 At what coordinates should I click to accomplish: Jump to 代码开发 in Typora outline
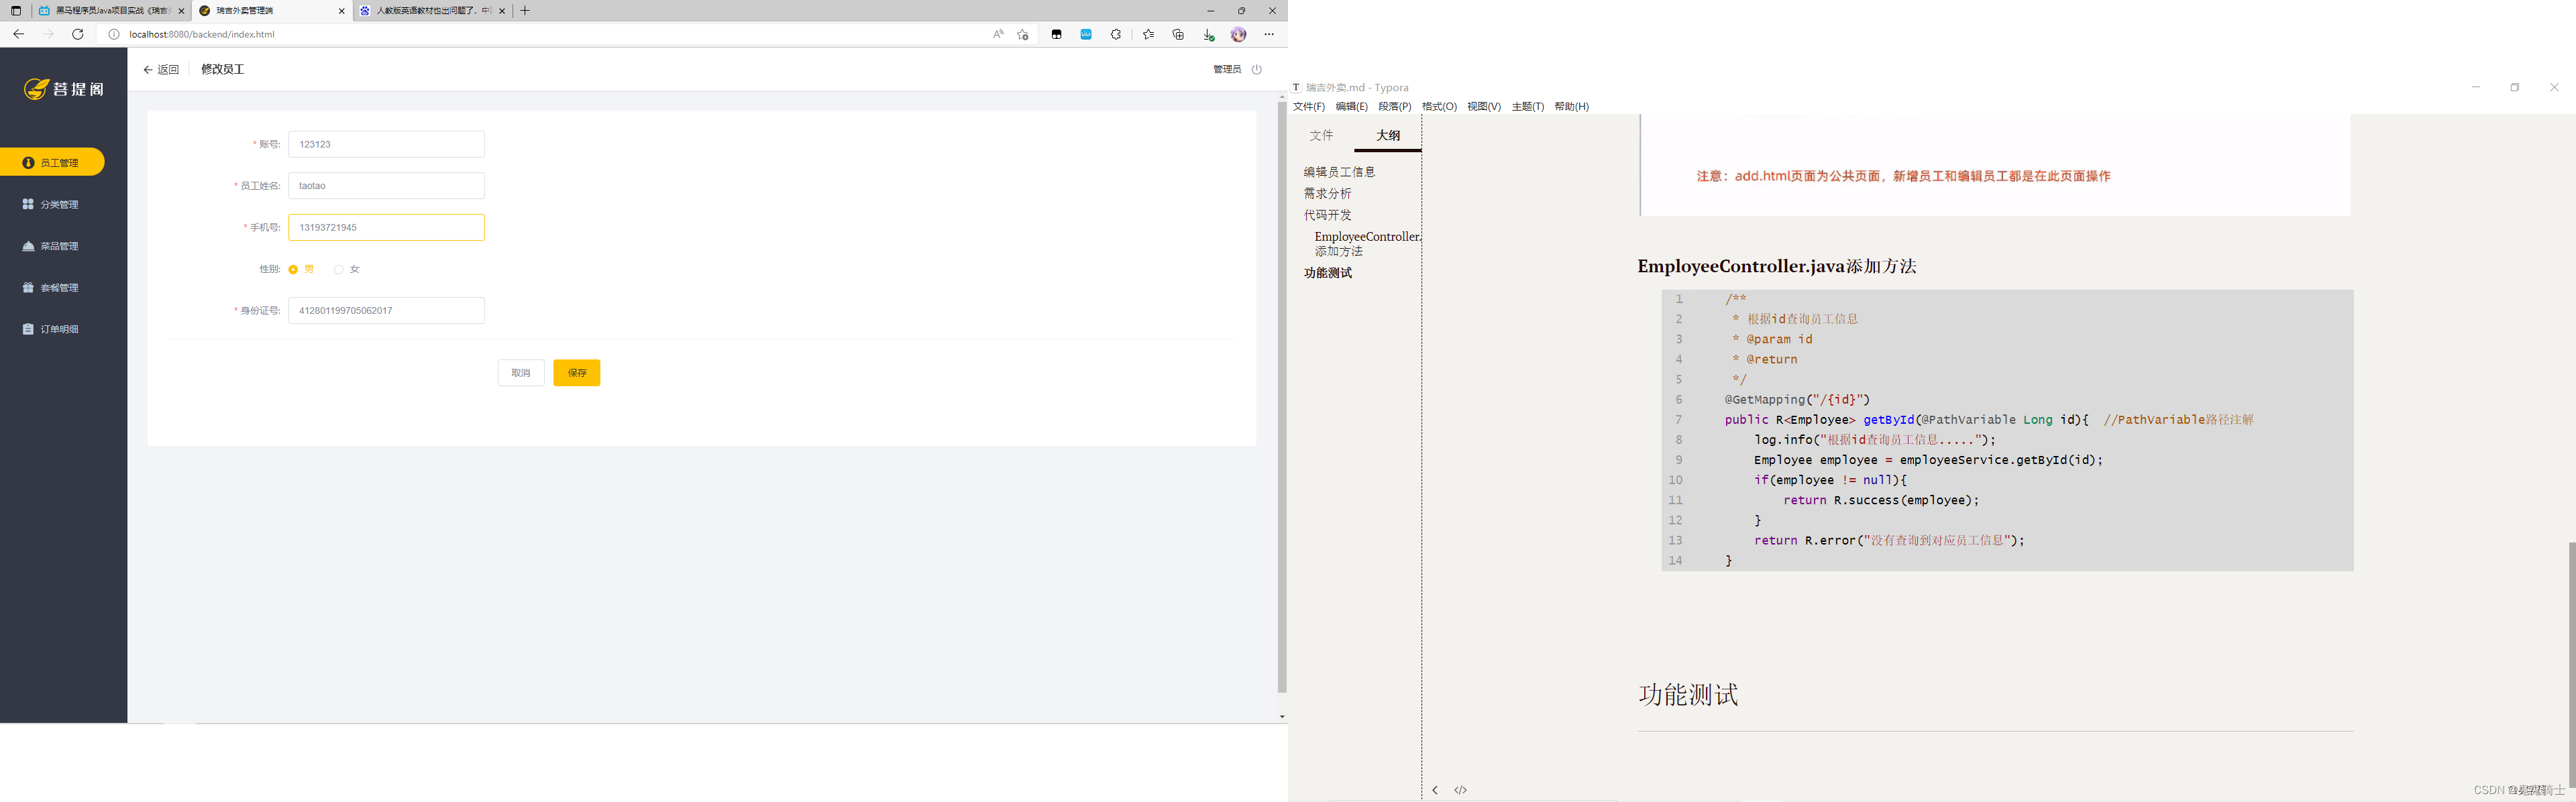point(1328,215)
